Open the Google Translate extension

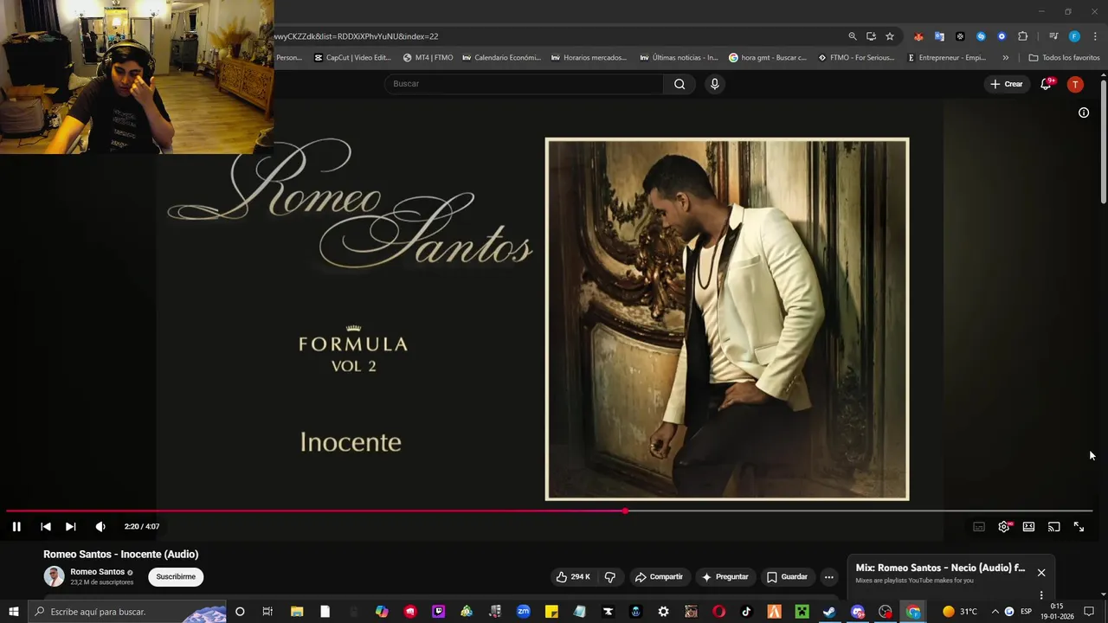pos(939,36)
